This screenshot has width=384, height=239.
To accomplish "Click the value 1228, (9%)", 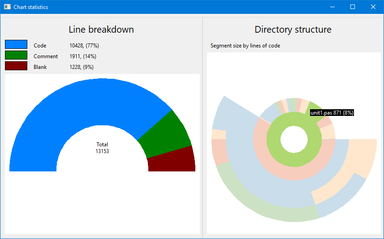I will coord(81,67).
